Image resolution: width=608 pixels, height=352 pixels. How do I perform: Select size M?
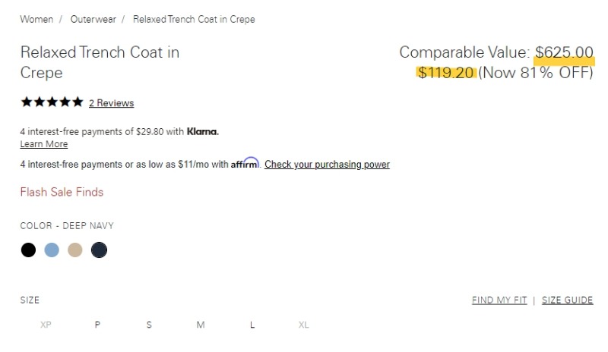201,325
